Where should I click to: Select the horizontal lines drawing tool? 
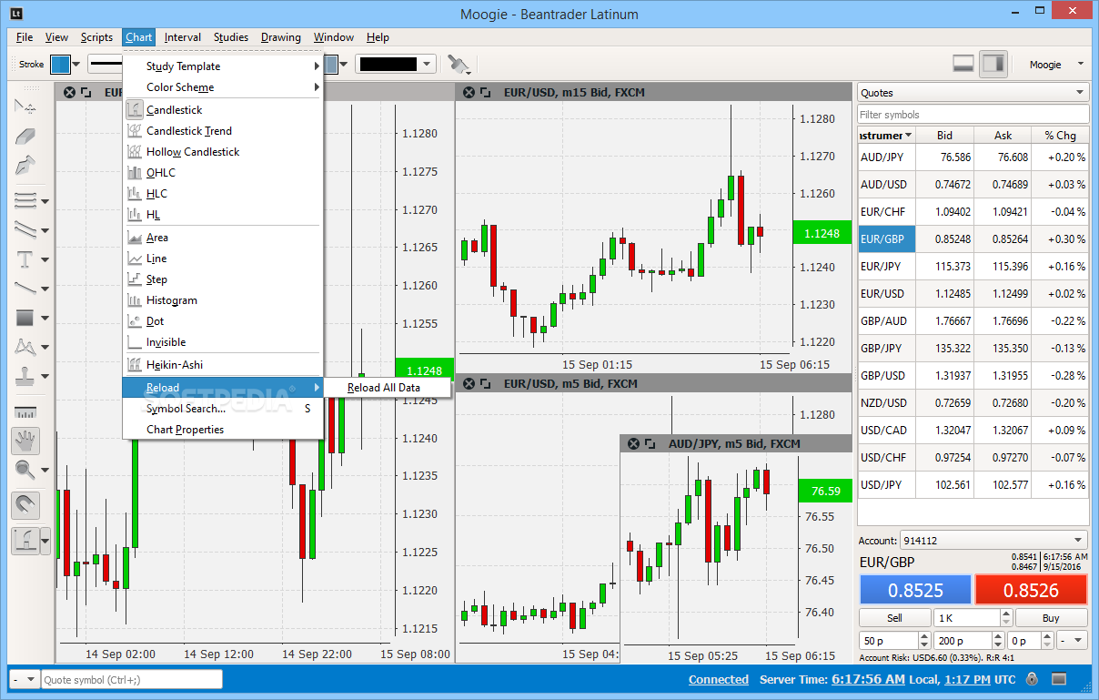[25, 199]
